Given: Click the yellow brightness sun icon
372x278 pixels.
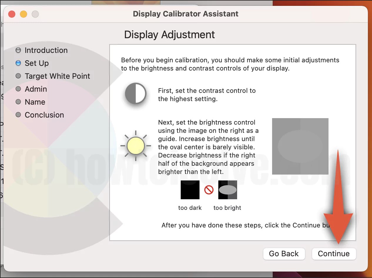Looking at the screenshot, I should pos(135,146).
